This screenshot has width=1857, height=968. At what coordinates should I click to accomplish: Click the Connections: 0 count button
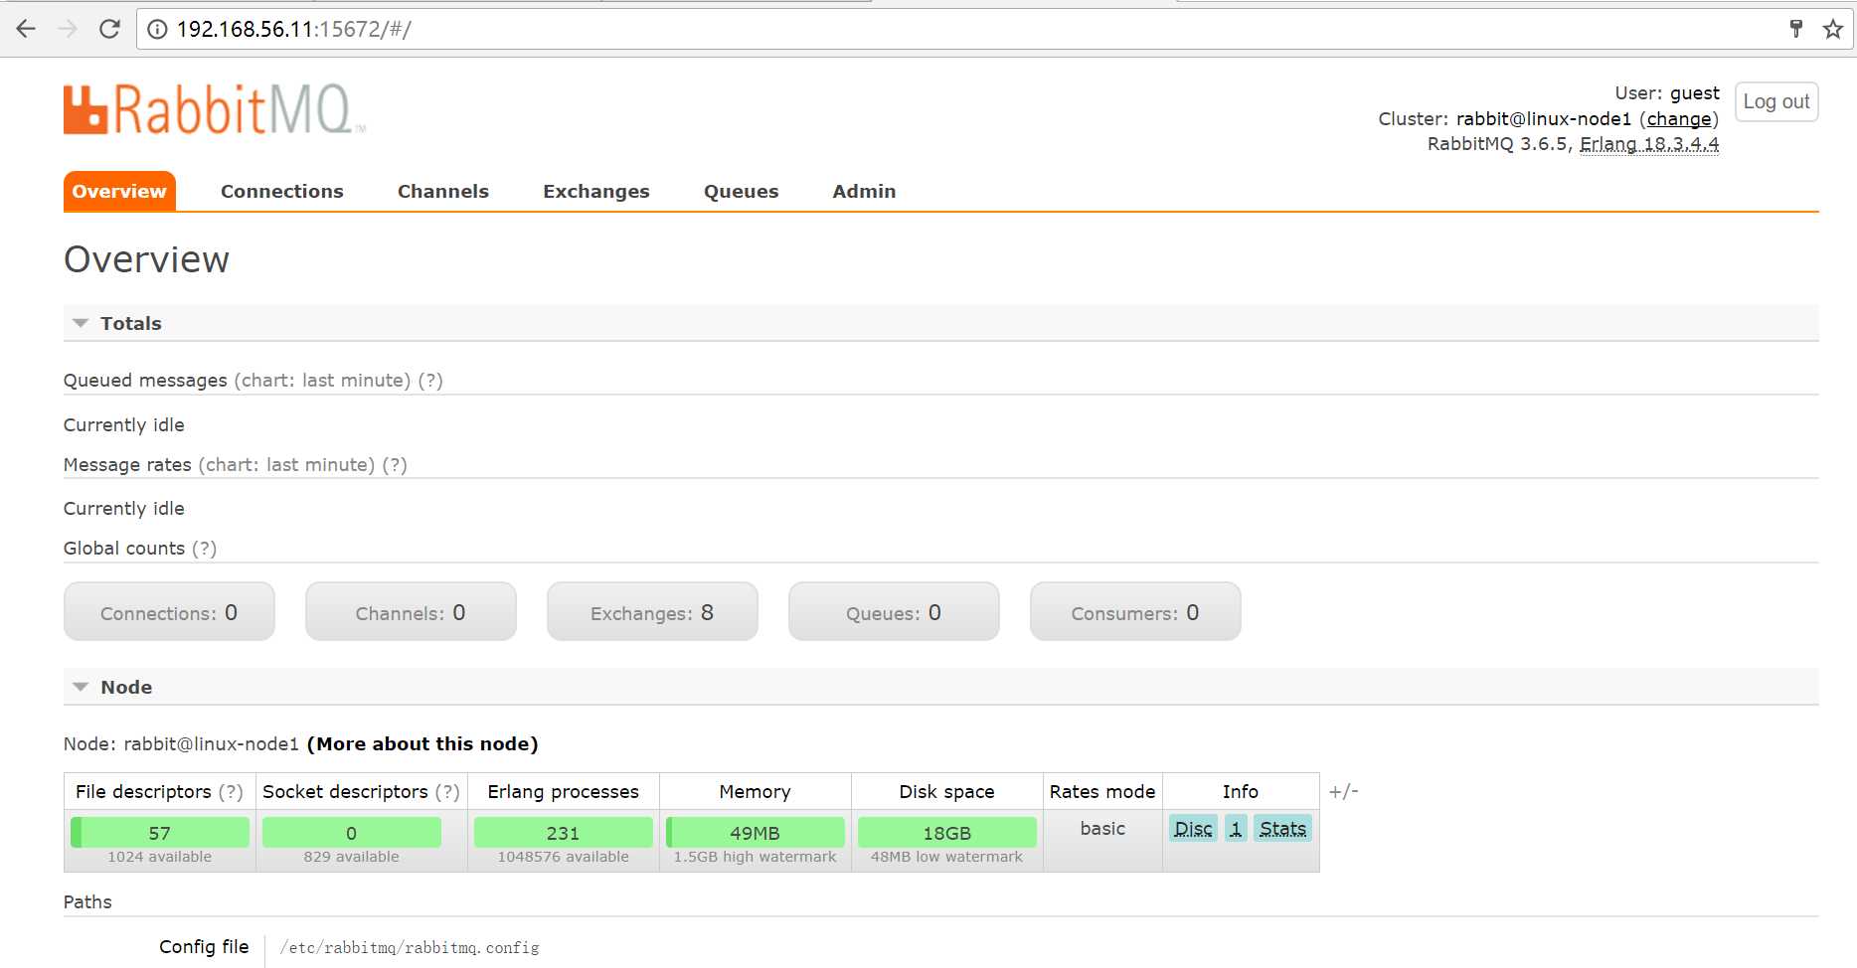click(x=169, y=612)
